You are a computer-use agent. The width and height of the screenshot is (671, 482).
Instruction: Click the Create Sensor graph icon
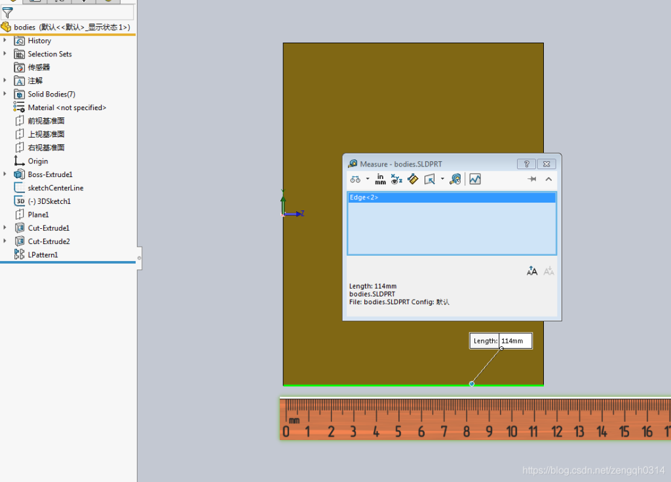(x=475, y=179)
